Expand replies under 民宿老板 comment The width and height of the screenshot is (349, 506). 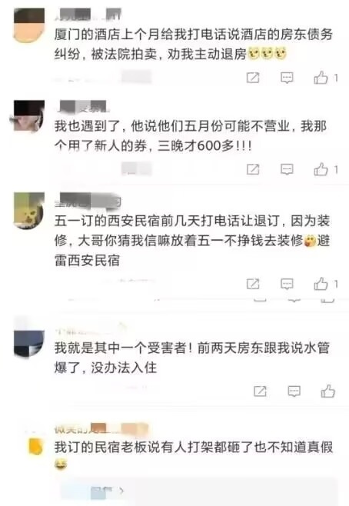coord(108,491)
